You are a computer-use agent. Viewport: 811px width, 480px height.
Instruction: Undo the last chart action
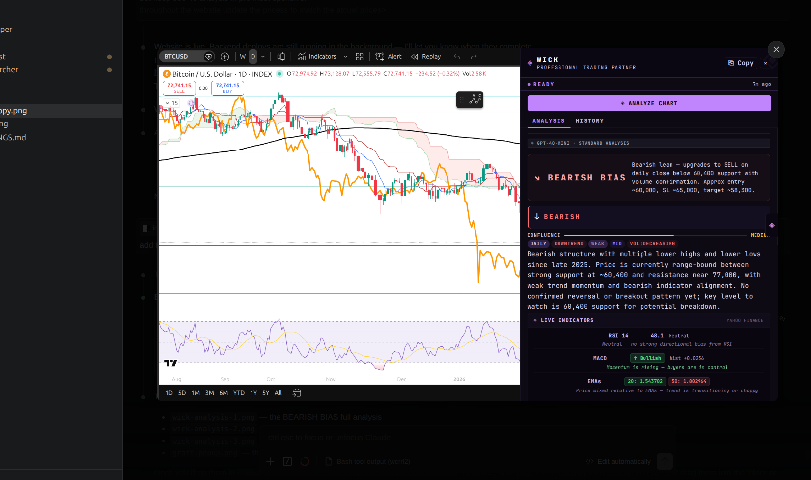tap(457, 56)
